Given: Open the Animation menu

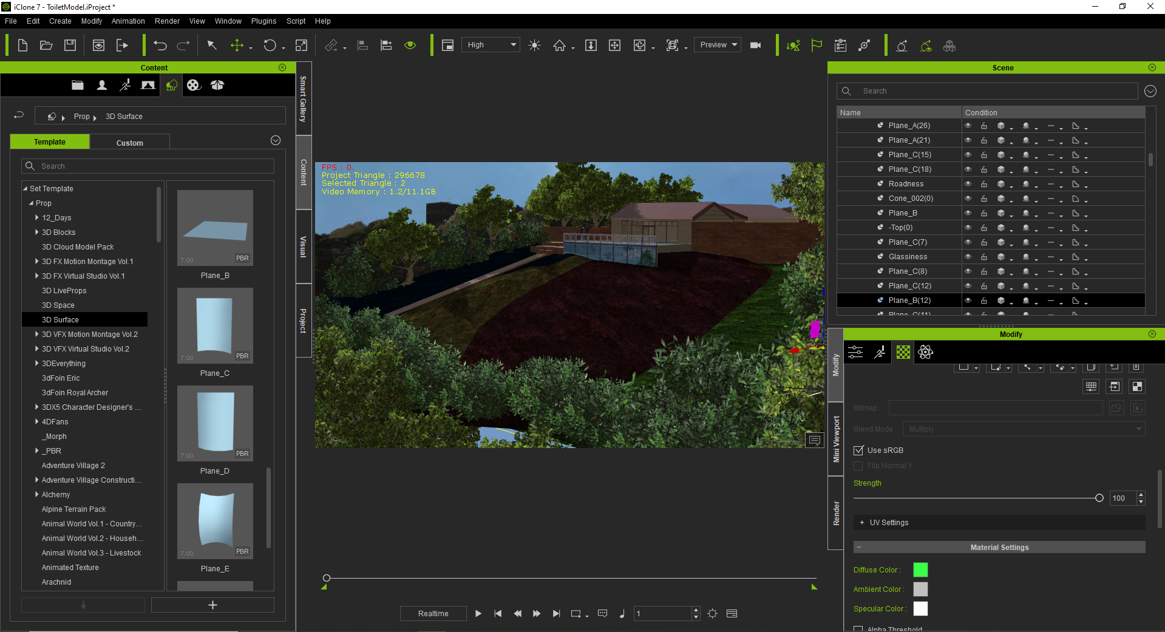Looking at the screenshot, I should [x=128, y=21].
